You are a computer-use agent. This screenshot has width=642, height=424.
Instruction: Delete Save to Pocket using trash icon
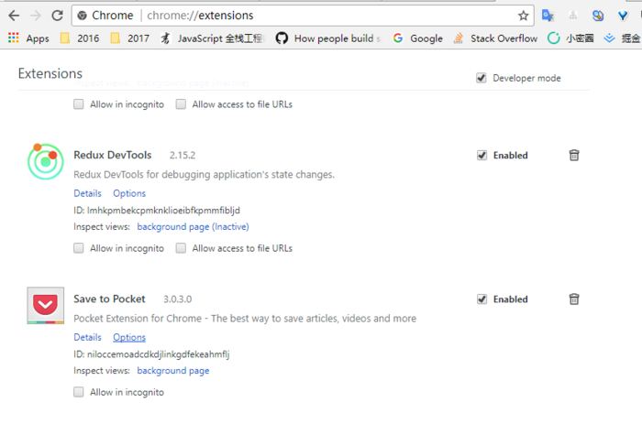pyautogui.click(x=574, y=299)
